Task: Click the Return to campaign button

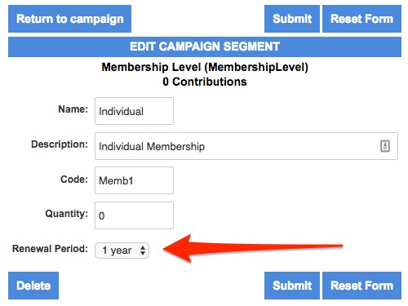Action: pyautogui.click(x=69, y=19)
